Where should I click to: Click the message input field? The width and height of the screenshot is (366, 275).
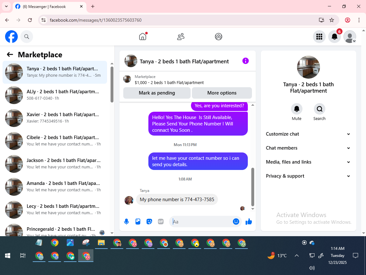[x=202, y=222]
